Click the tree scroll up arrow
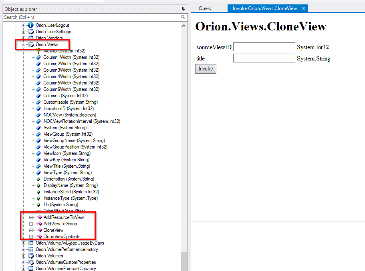This screenshot has width=365, height=271. [x=184, y=26]
